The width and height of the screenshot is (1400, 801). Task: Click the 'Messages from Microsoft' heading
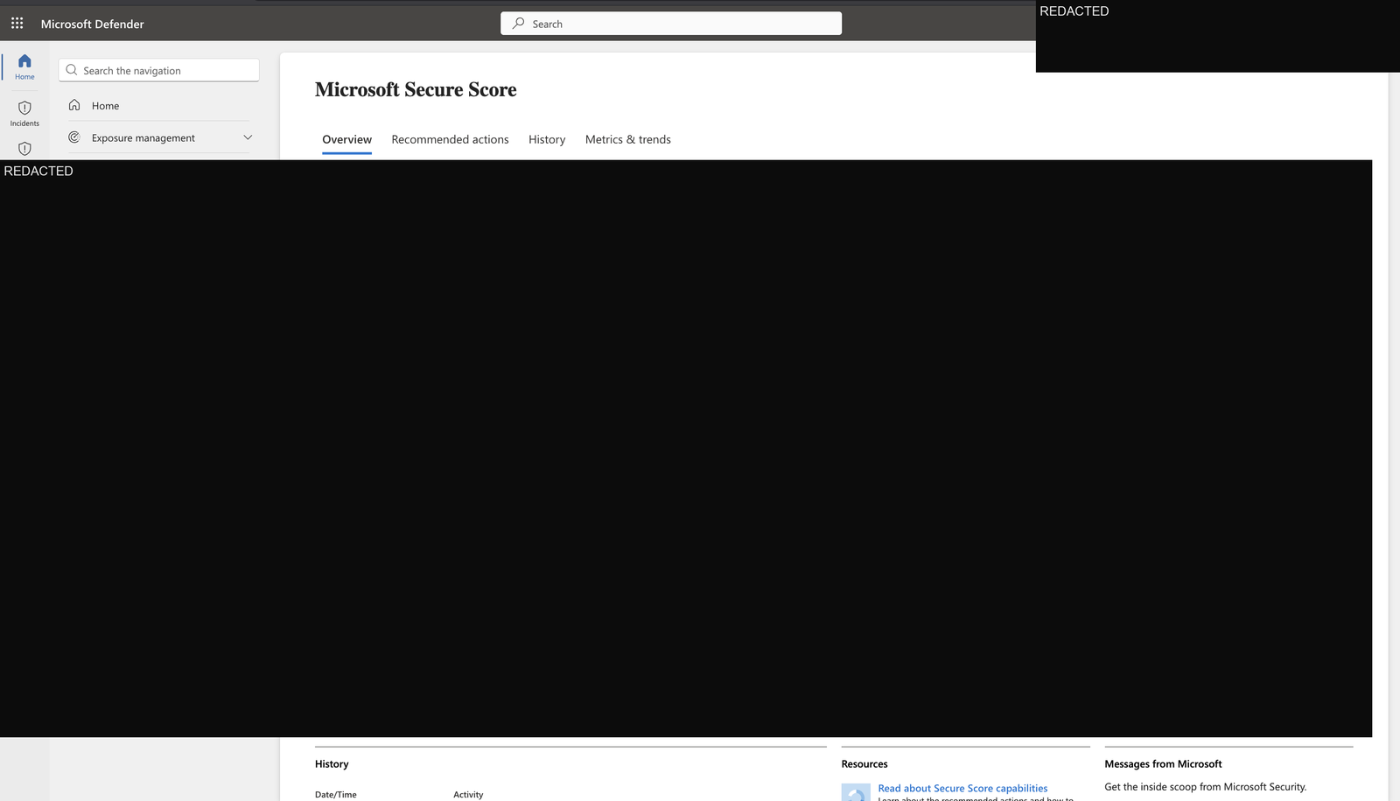[x=1163, y=764]
